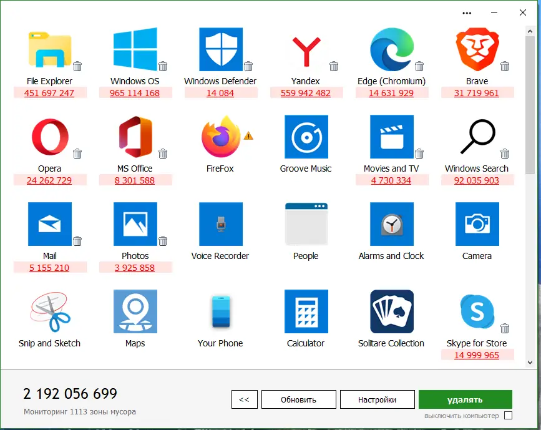Click trash bin next to File Explorer

[x=77, y=66]
